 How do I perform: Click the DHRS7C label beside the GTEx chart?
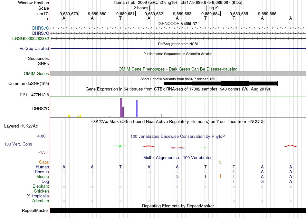41,109
